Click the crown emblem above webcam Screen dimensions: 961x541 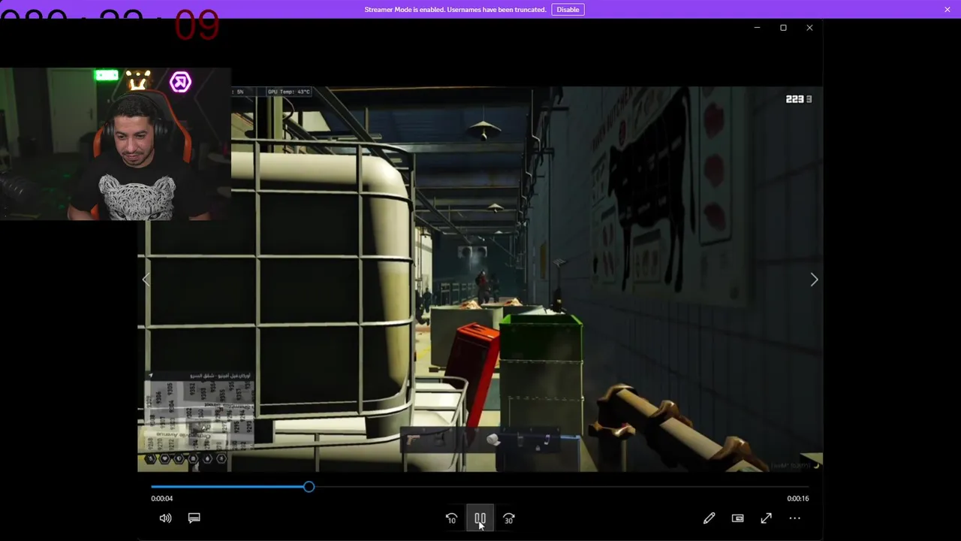138,80
